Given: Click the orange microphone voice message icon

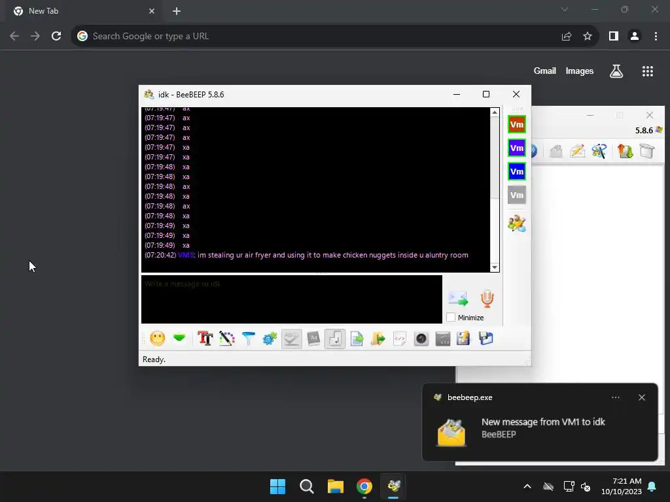Looking at the screenshot, I should (487, 298).
